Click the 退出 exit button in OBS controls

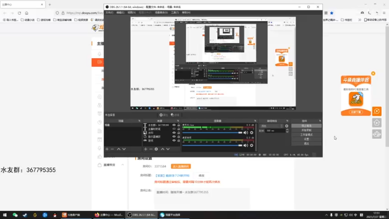pyautogui.click(x=306, y=144)
